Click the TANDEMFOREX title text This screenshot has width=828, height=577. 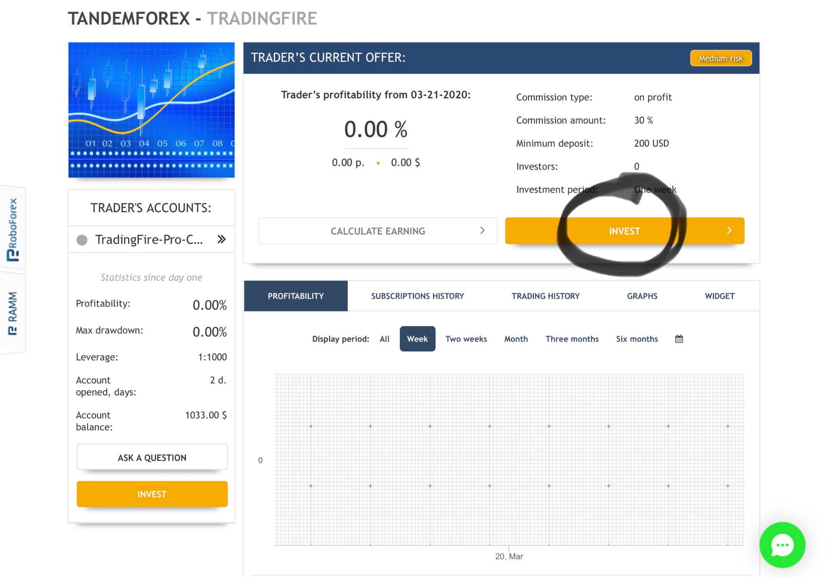(x=129, y=19)
